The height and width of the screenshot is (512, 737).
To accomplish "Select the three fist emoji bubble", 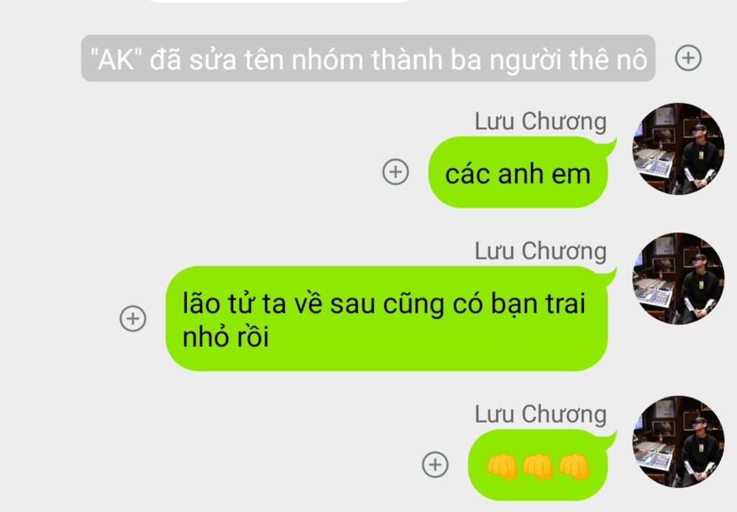I will (538, 465).
